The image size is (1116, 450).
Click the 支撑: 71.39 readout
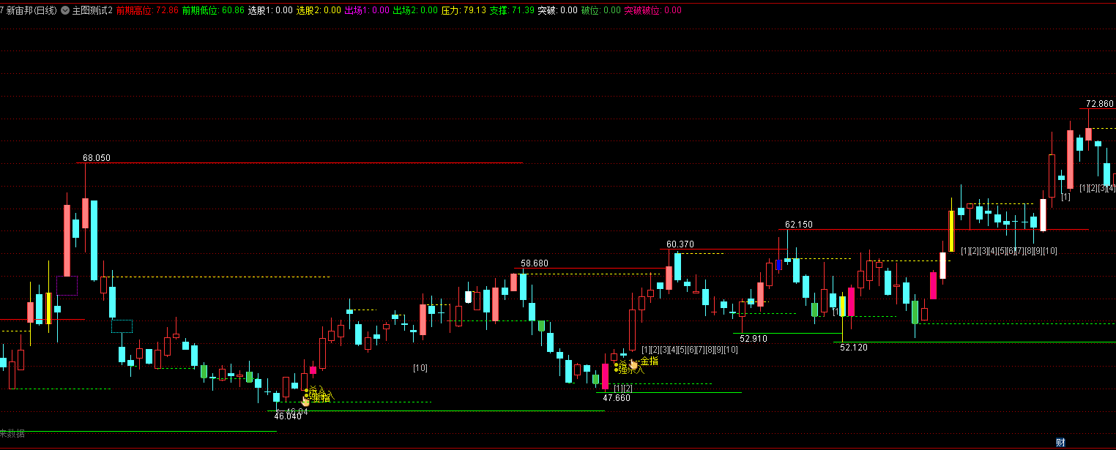[512, 11]
